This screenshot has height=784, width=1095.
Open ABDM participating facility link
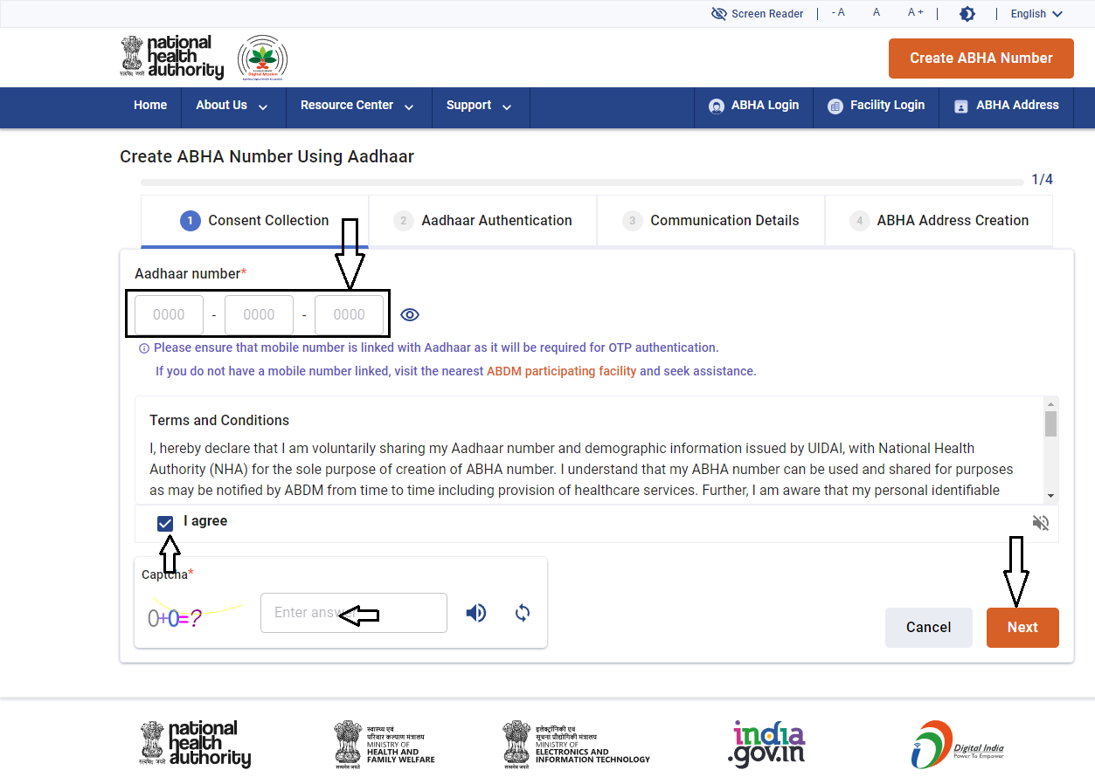pyautogui.click(x=561, y=371)
